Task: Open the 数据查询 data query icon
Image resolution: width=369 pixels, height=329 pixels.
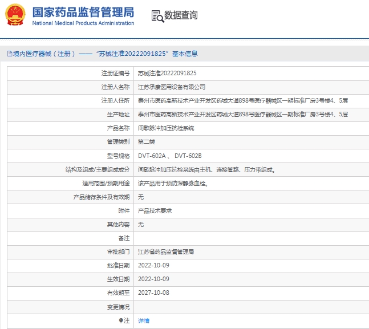Action: tap(157, 16)
